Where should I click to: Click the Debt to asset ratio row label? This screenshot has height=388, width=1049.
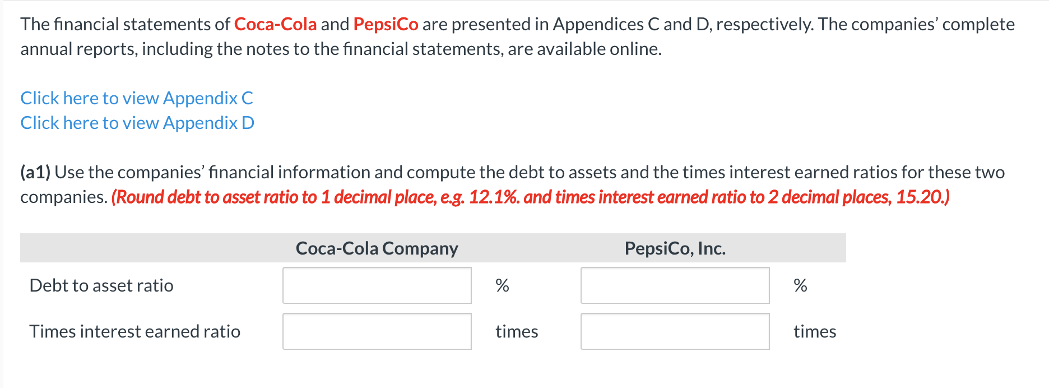coord(101,285)
